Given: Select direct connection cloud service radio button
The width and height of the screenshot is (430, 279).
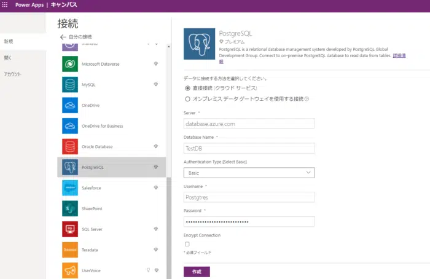Looking at the screenshot, I should point(187,88).
